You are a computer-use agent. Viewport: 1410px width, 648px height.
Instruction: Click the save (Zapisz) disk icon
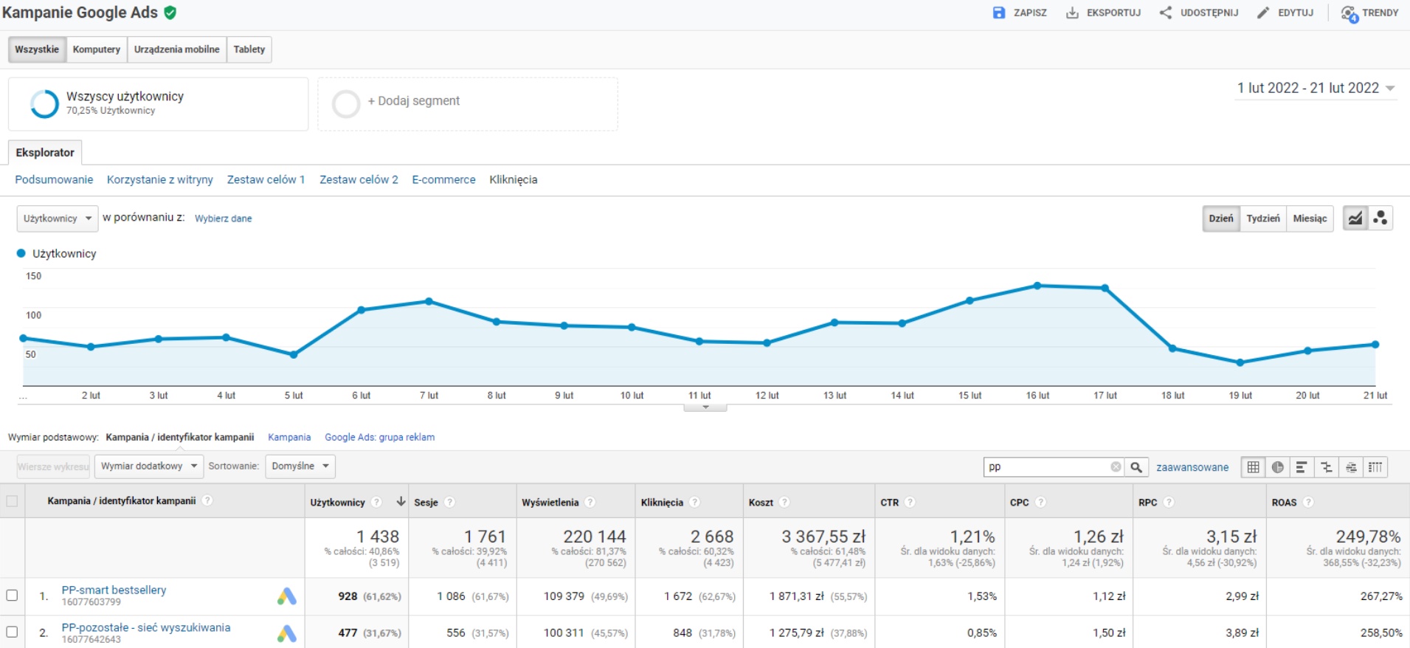[x=999, y=13]
